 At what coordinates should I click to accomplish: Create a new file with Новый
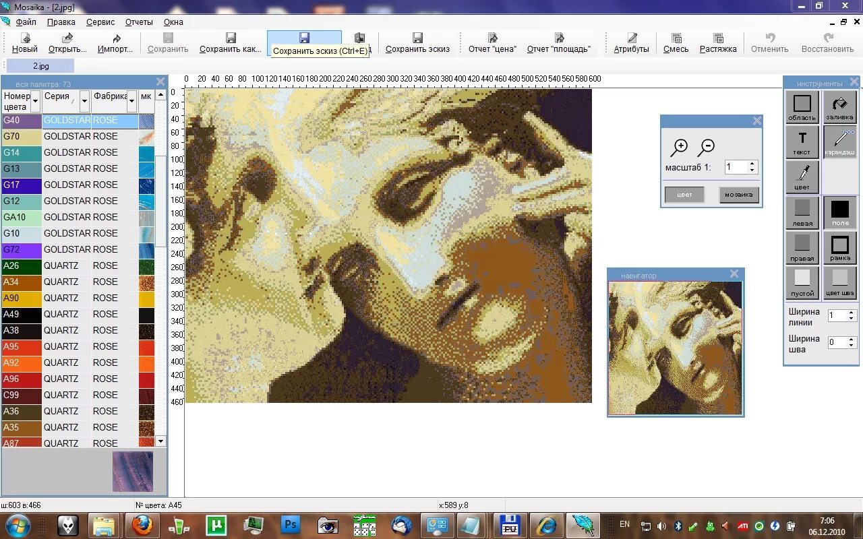click(25, 43)
